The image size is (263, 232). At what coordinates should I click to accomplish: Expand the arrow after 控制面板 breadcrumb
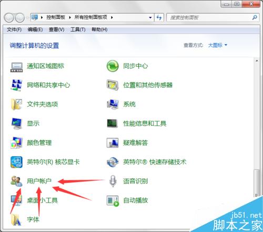click(70, 17)
